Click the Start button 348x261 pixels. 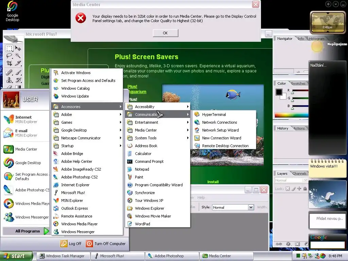[16, 256]
